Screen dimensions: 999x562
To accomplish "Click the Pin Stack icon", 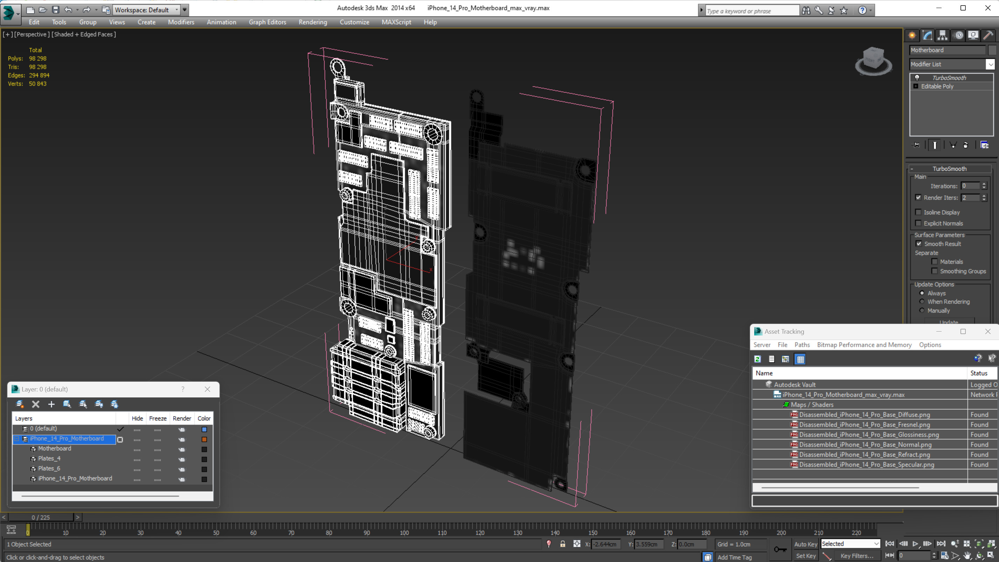I will (x=916, y=145).
